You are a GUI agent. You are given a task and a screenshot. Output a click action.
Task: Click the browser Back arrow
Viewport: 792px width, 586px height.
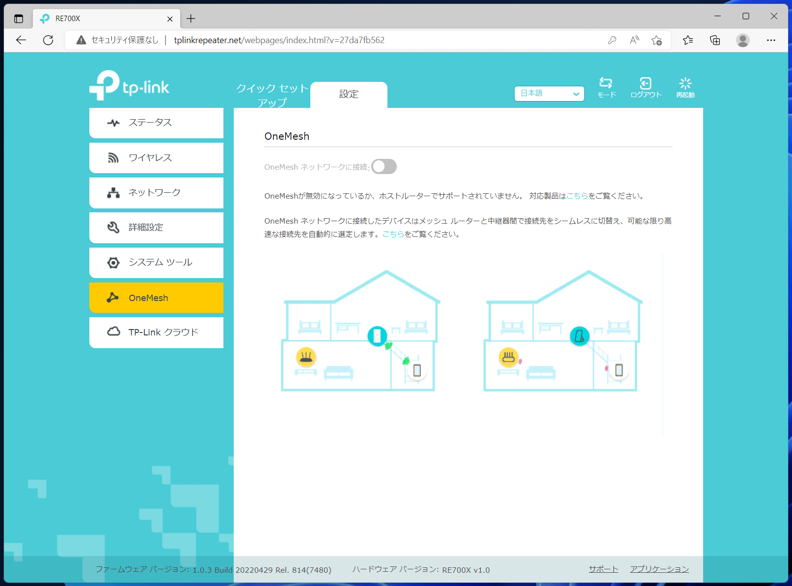click(x=21, y=40)
